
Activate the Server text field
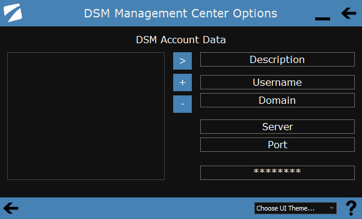[x=277, y=127]
